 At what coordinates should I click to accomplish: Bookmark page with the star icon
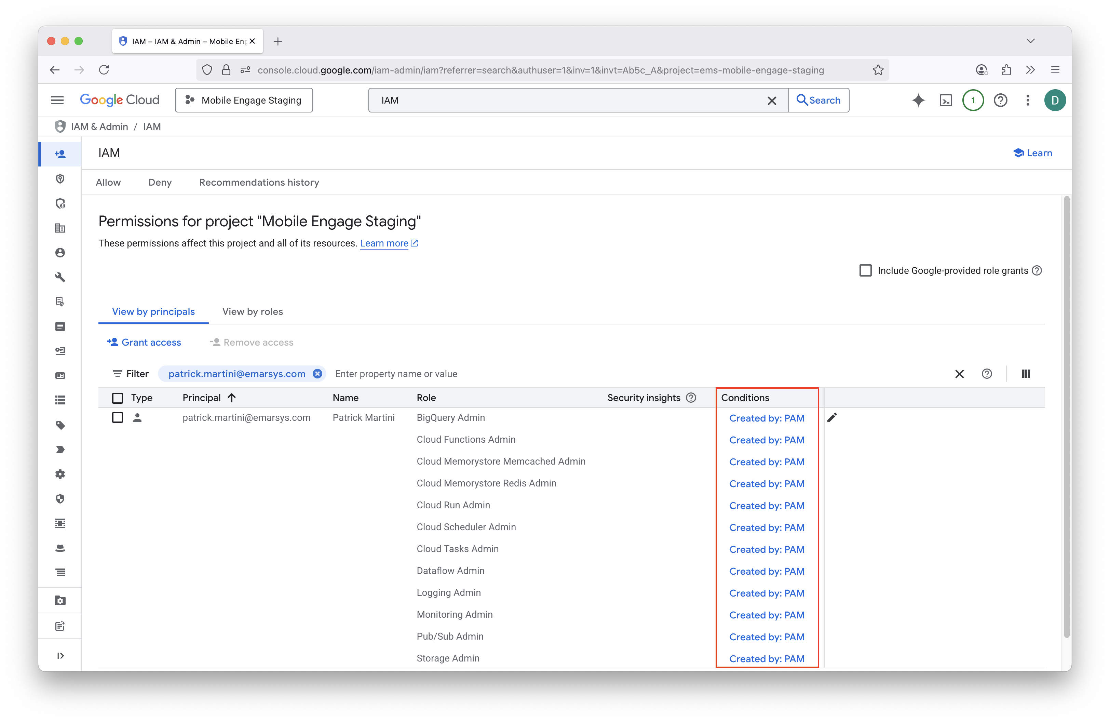(x=878, y=70)
